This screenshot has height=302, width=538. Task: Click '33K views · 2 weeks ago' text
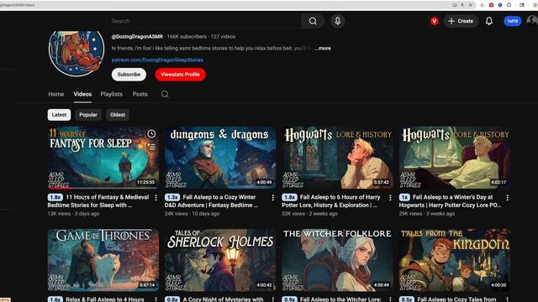tap(310, 214)
